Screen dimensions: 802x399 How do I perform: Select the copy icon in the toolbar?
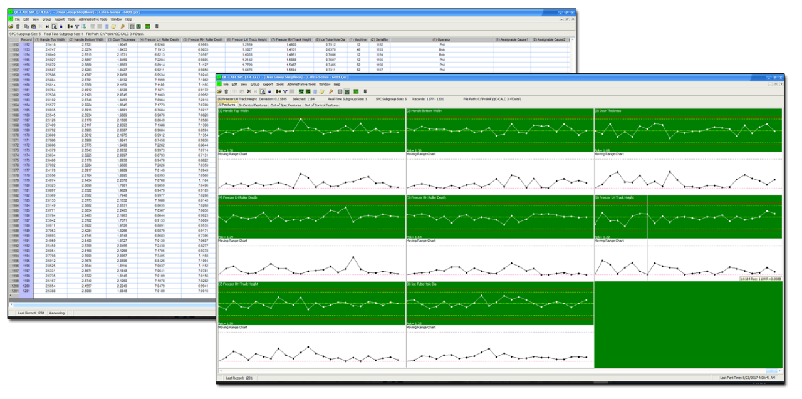coord(27,27)
